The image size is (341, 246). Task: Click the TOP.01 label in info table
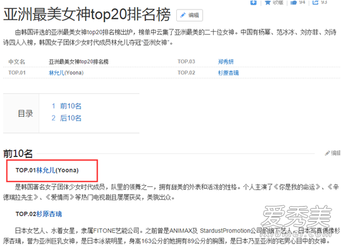click(17, 73)
